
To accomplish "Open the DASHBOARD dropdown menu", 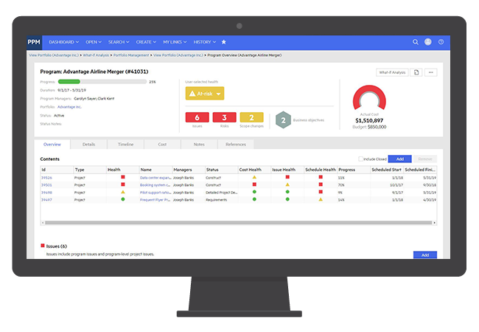I will point(64,42).
